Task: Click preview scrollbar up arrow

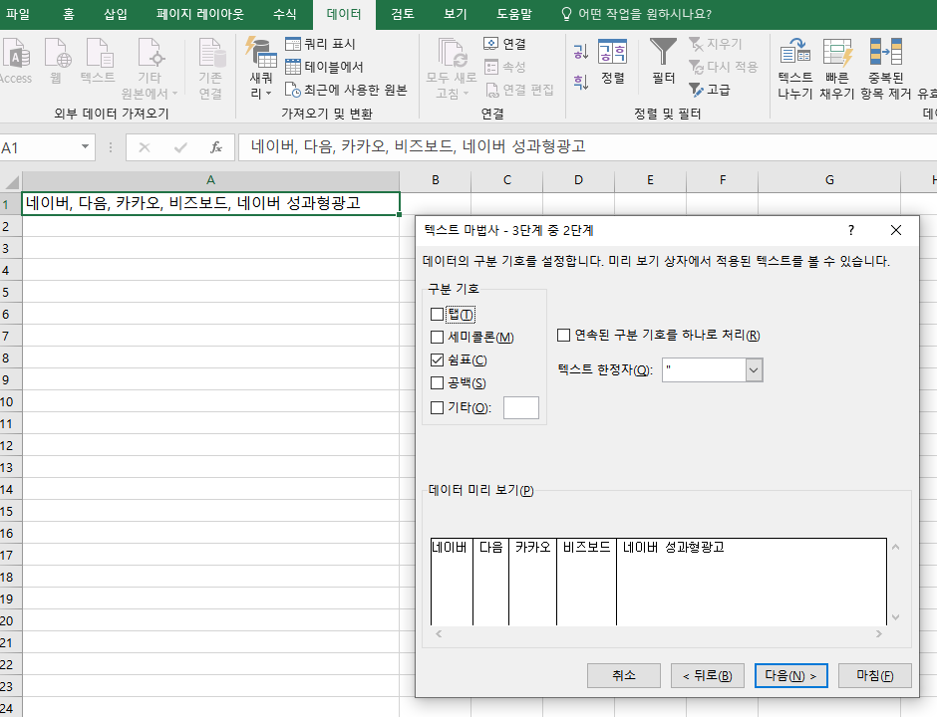Action: [x=895, y=547]
